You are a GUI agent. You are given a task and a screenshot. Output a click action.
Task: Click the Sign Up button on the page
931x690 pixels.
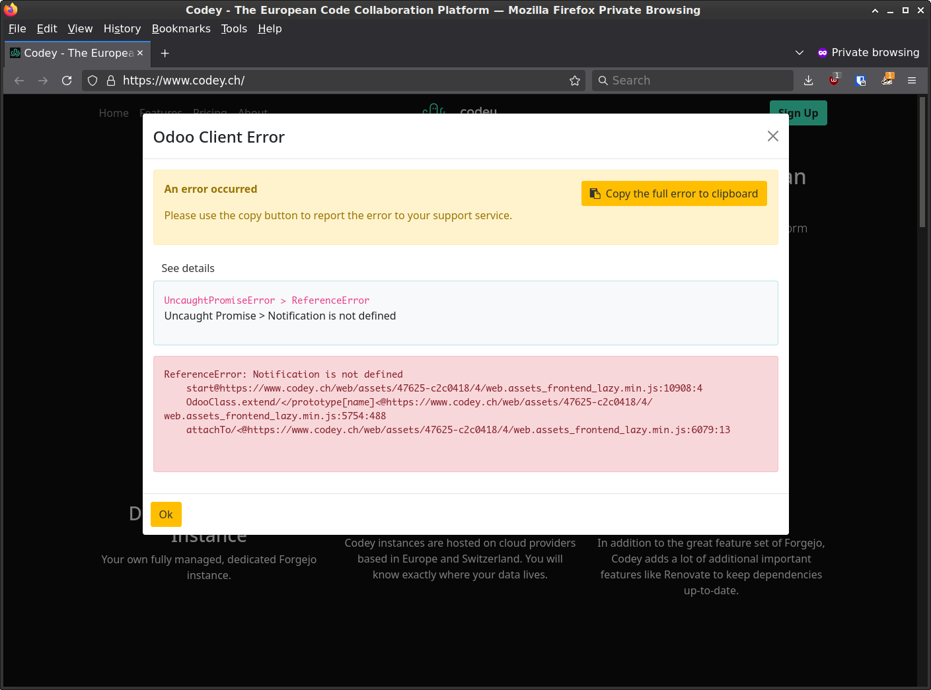point(798,113)
